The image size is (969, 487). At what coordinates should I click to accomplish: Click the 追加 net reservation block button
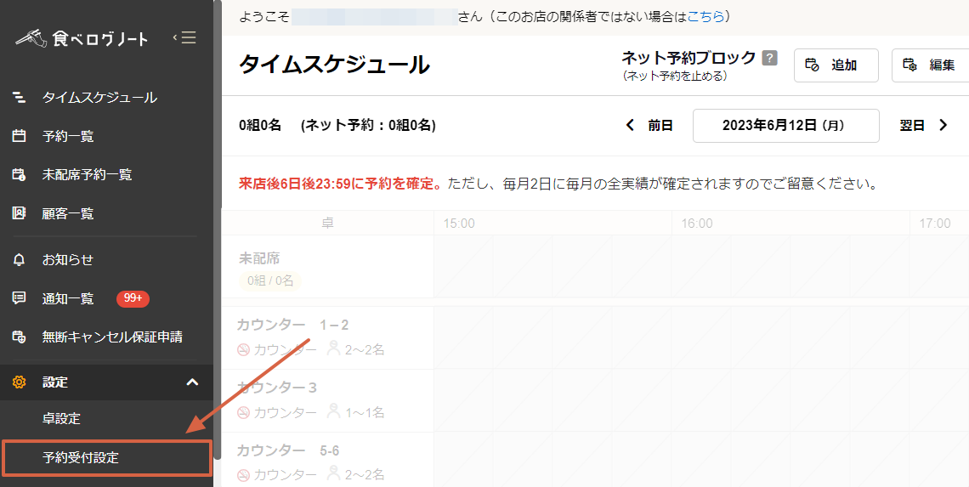(x=836, y=65)
